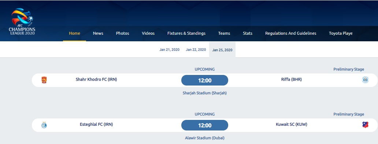The width and height of the screenshot is (378, 144).
Task: Click the Kuwait SC (KUW) team name
Action: pos(292,124)
